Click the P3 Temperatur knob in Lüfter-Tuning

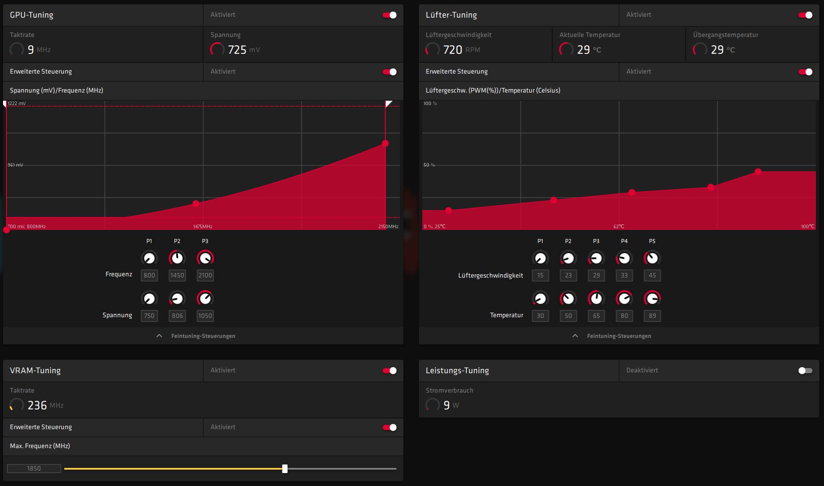coord(596,299)
